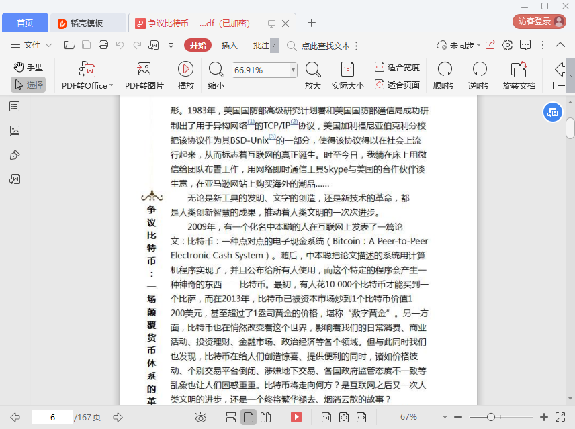Open the thumbnail panel in left sidebar
575x429 pixels.
15,131
